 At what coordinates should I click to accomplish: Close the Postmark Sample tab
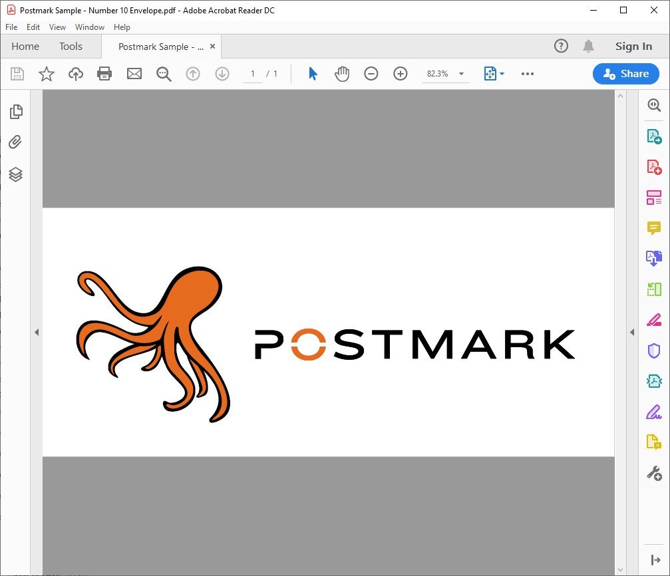click(x=212, y=46)
